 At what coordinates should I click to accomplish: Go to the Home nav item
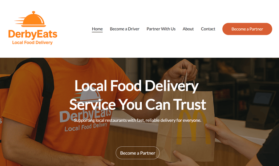pos(97,29)
